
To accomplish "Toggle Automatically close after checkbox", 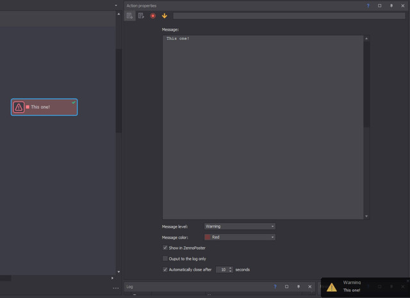I will pyautogui.click(x=165, y=270).
